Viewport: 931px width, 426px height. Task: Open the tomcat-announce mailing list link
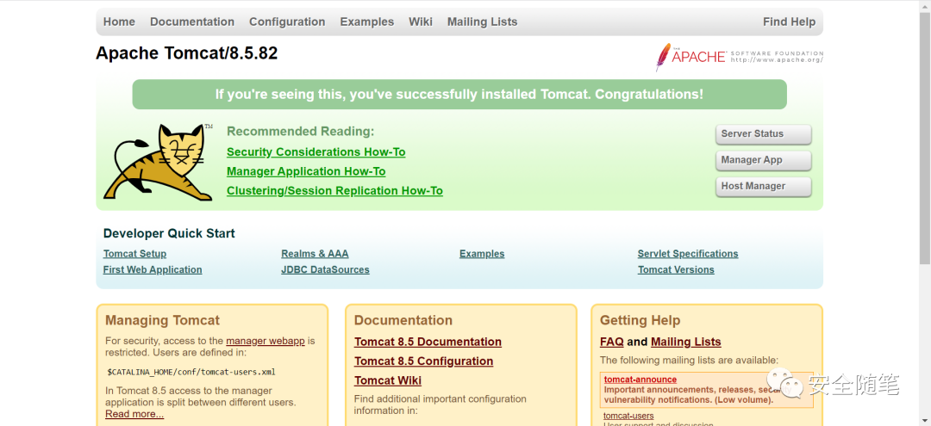(x=640, y=380)
